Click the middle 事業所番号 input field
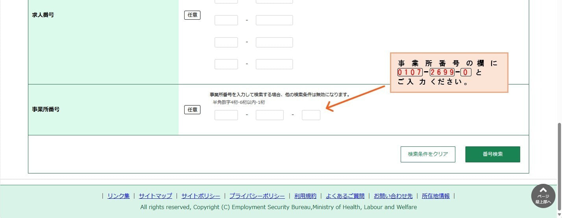 [x=270, y=115]
